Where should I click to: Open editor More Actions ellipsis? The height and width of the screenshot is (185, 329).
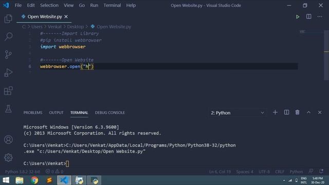pyautogui.click(x=320, y=16)
